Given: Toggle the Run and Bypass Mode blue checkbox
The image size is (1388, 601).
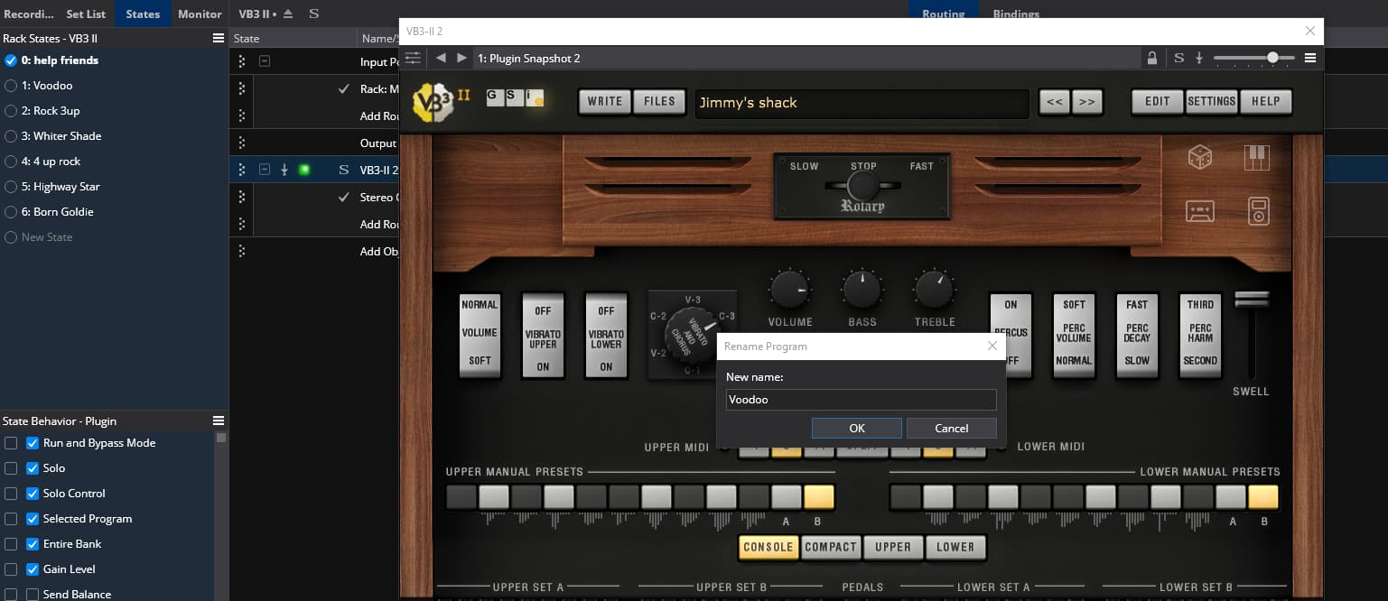Looking at the screenshot, I should pyautogui.click(x=33, y=443).
